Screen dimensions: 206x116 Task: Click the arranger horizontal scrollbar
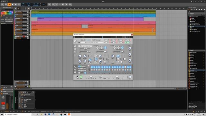click(x=103, y=89)
